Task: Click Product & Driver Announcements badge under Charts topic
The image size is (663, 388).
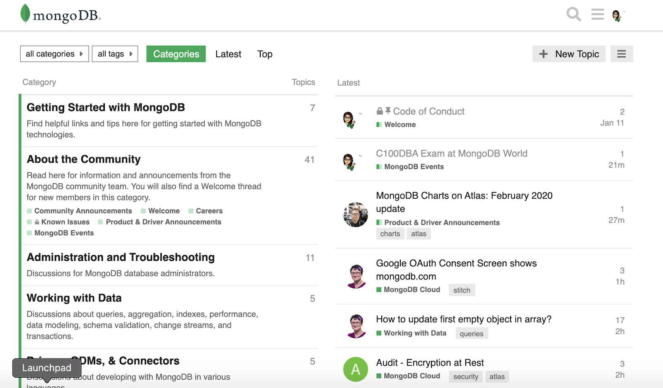Action: (x=438, y=222)
